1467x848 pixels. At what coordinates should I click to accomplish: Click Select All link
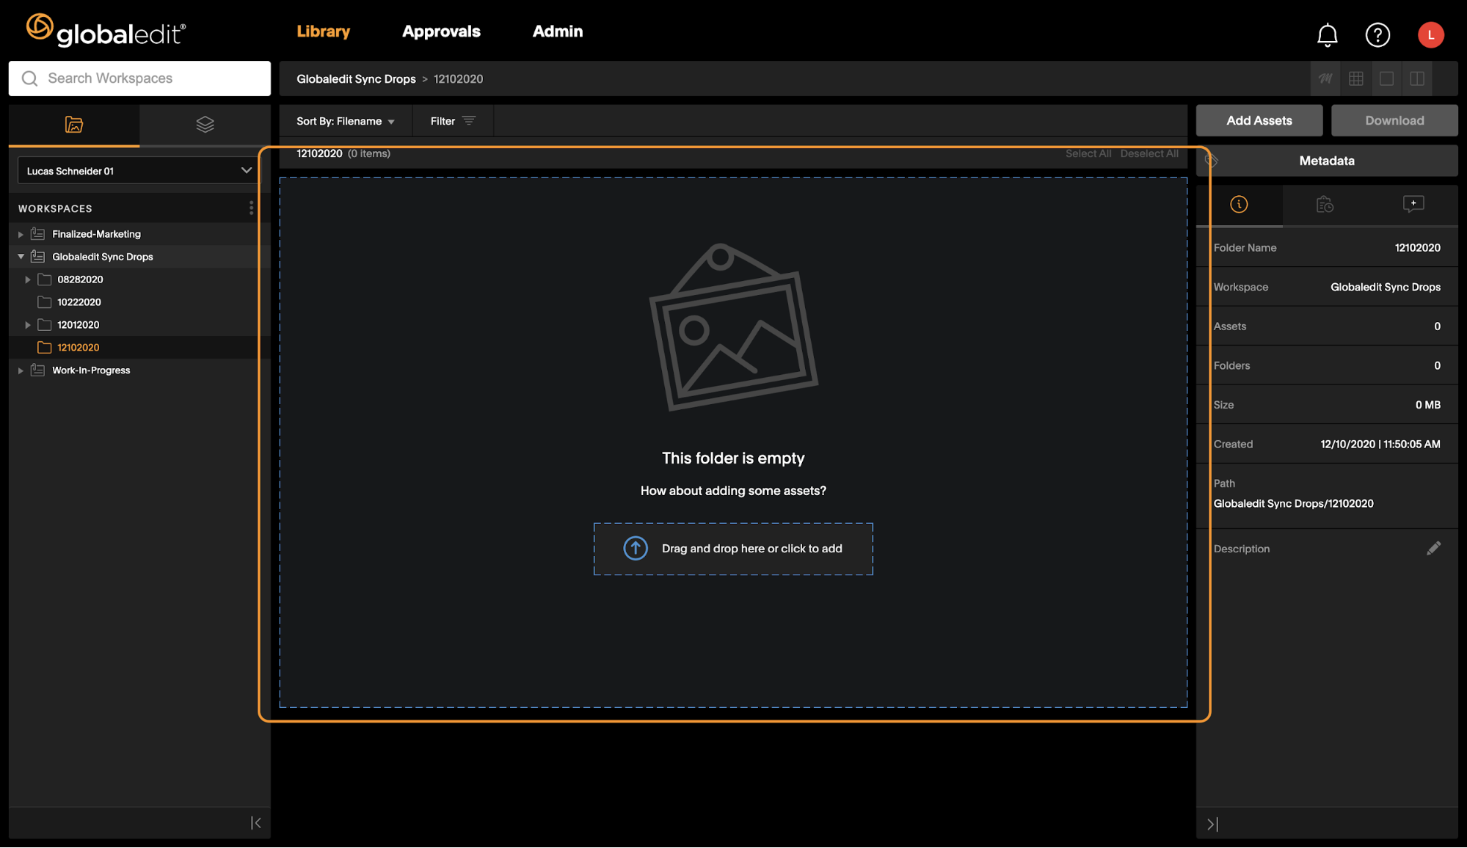pos(1088,153)
